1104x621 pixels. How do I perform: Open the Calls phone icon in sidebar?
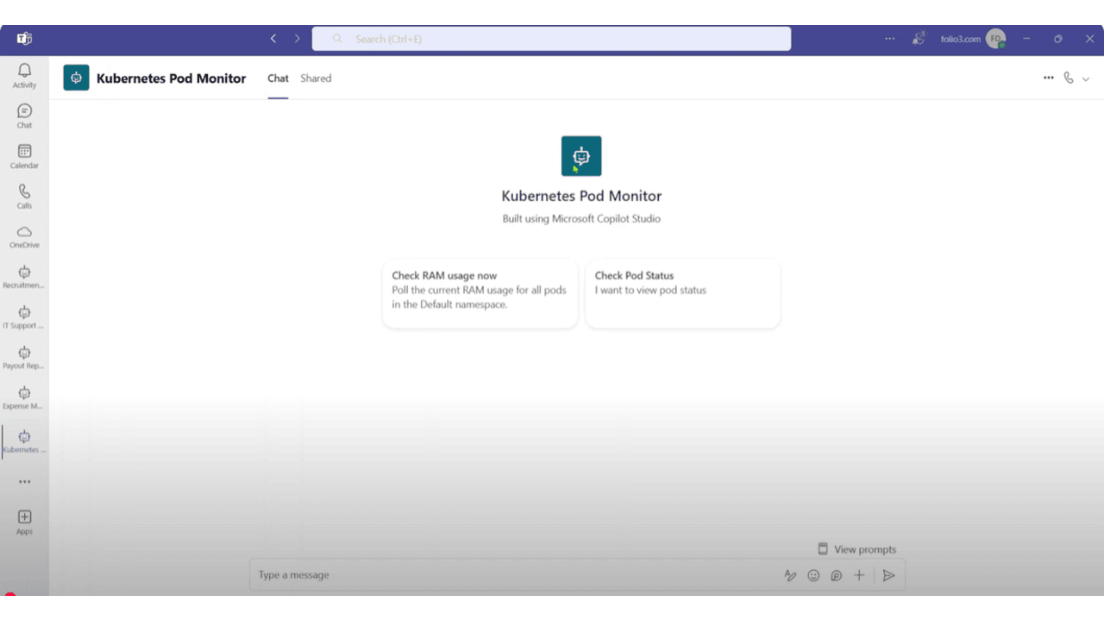click(x=24, y=196)
